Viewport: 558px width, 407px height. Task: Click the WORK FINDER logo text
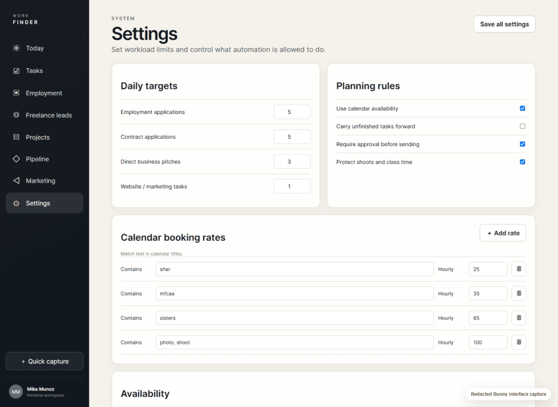25,19
